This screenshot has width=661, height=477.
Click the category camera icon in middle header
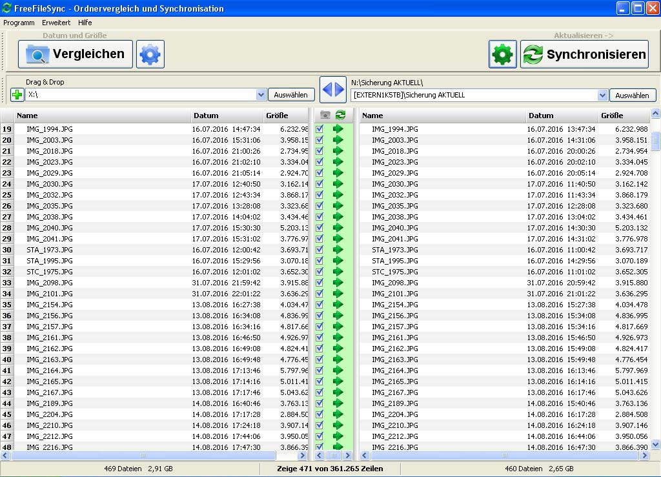point(325,115)
